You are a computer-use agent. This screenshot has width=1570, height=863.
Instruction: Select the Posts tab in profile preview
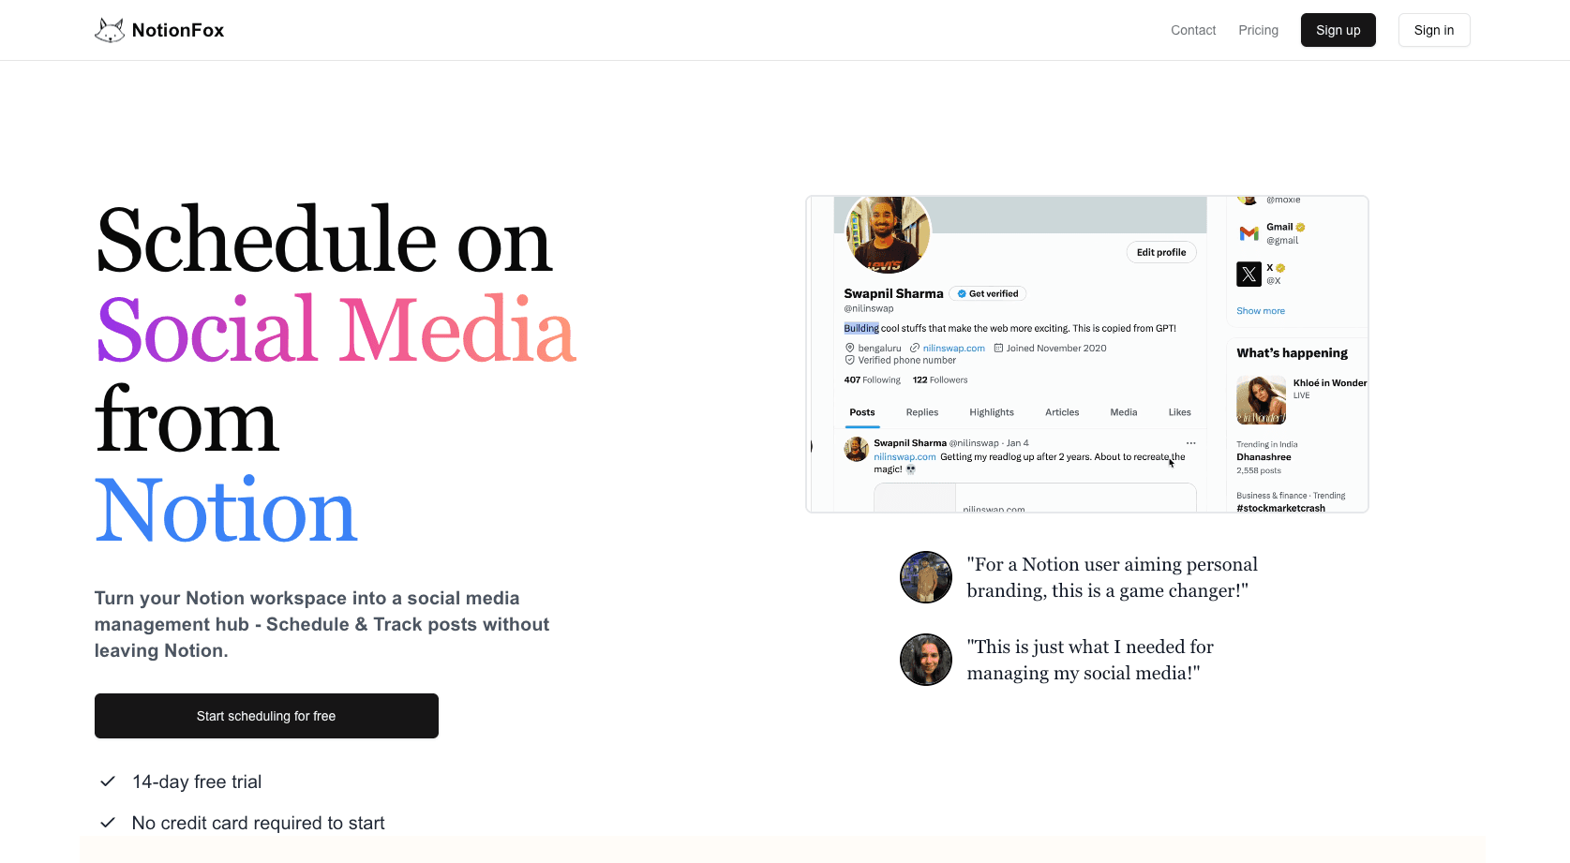(x=862, y=412)
